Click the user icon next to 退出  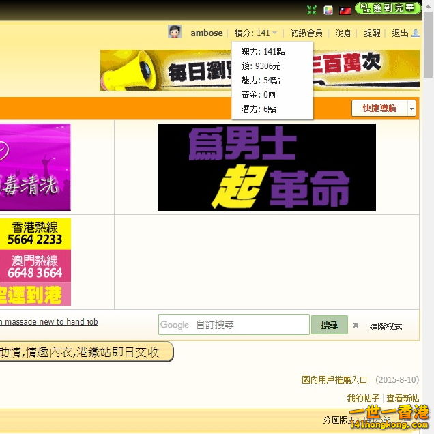[416, 33]
